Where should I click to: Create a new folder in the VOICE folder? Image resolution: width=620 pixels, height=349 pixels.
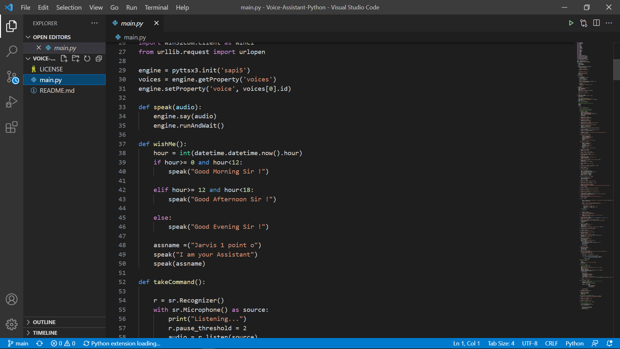point(76,58)
